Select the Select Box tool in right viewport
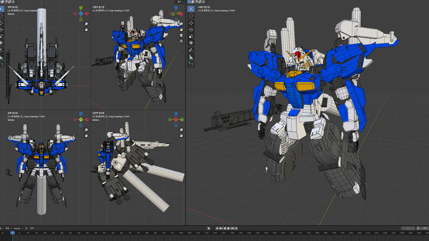The image size is (429, 241). 191,9
